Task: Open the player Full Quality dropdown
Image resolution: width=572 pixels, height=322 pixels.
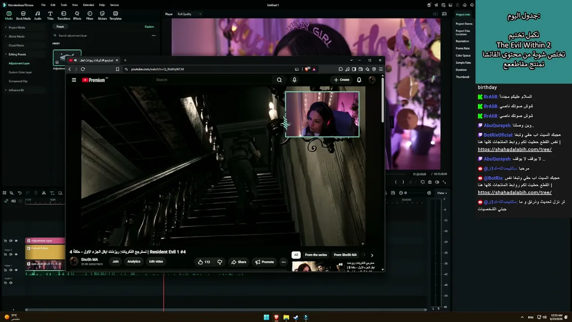Action: click(x=189, y=14)
